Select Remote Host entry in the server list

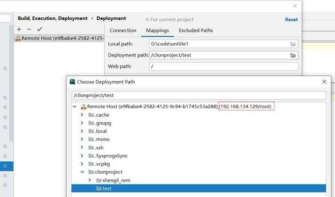click(59, 38)
